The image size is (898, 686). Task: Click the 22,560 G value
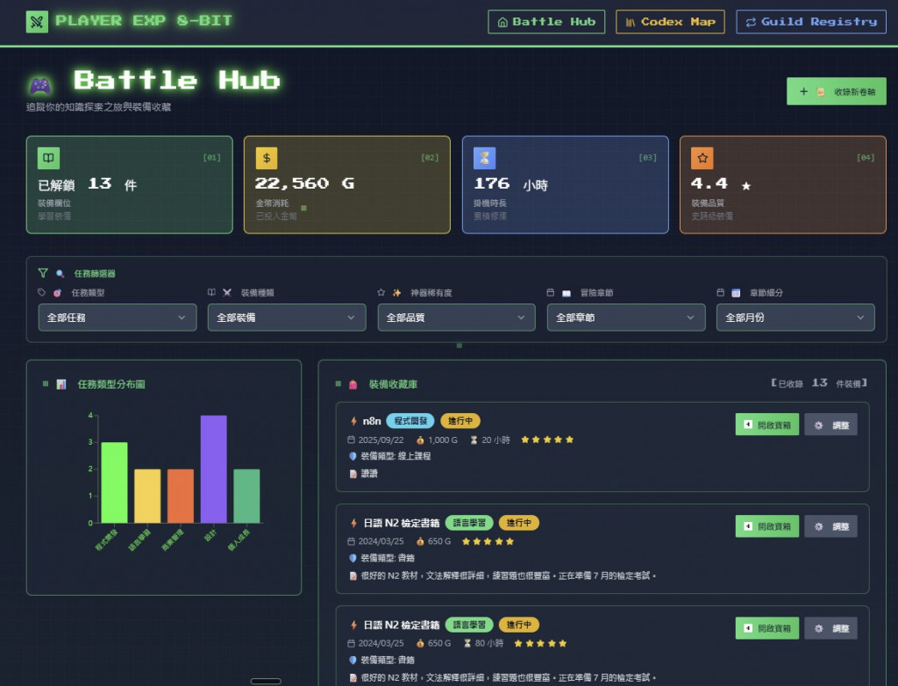(x=304, y=183)
